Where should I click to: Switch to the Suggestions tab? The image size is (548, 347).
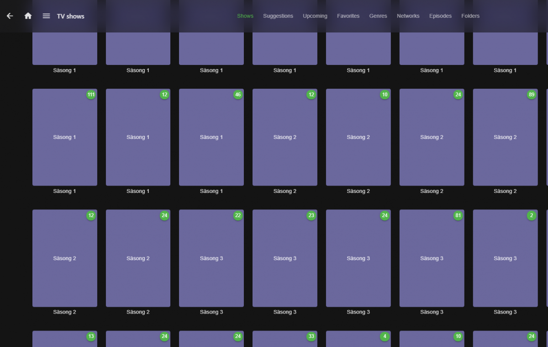(x=278, y=16)
